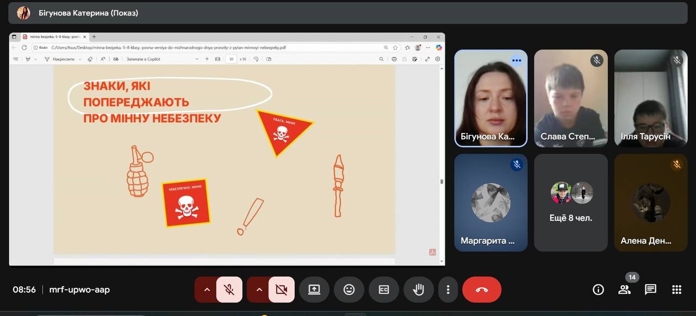Raise hand in the meeting
The image size is (696, 316).
pyautogui.click(x=419, y=289)
